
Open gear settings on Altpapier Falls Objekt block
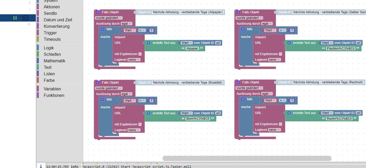click(x=98, y=12)
